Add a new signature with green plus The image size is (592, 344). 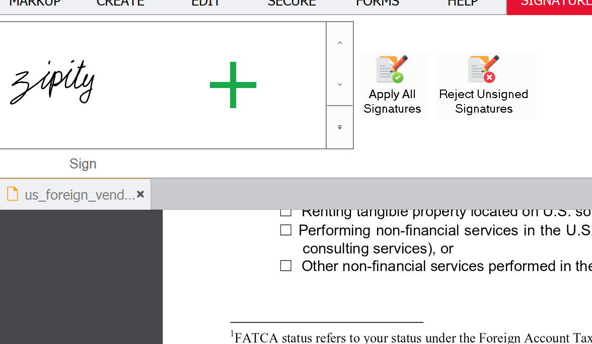[x=233, y=85]
